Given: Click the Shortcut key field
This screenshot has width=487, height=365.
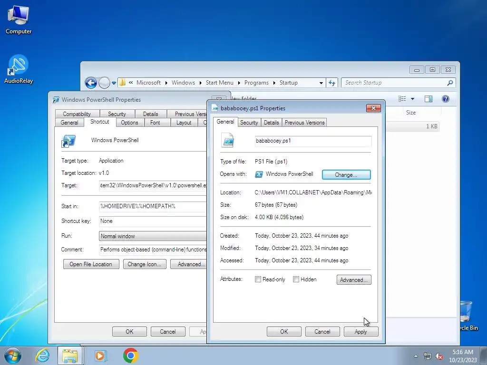Looking at the screenshot, I should coord(153,221).
